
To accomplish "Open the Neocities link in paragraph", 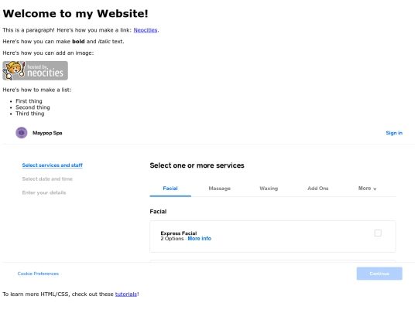I will 146,30.
